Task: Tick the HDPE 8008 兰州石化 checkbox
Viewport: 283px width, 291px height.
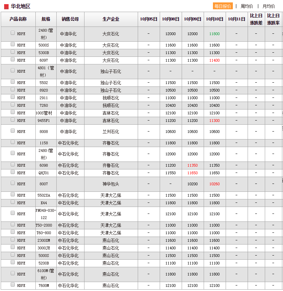Action: [13, 131]
